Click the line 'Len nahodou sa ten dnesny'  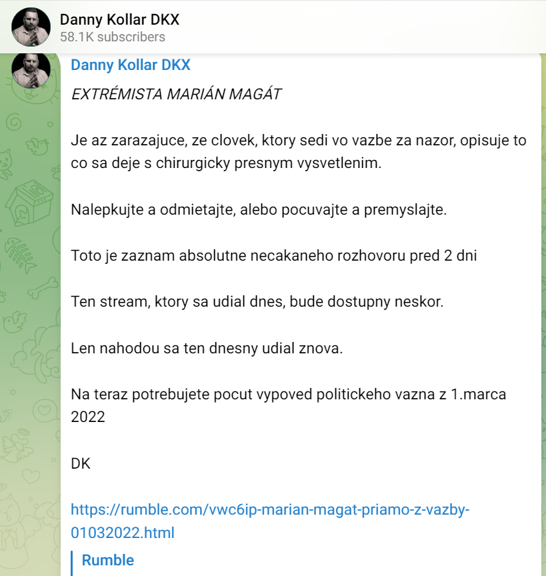click(207, 348)
